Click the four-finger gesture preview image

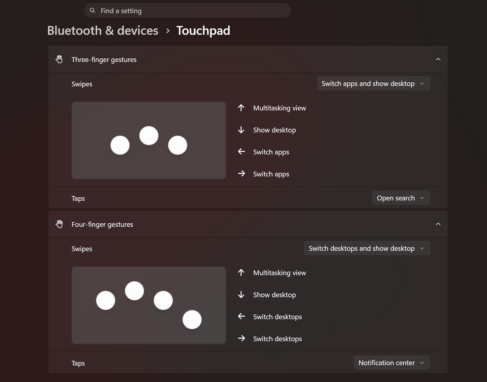click(148, 305)
